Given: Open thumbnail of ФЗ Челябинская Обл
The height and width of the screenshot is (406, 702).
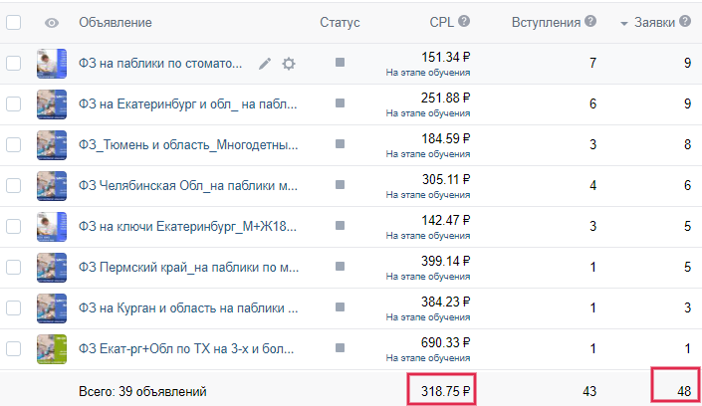Looking at the screenshot, I should [x=52, y=186].
